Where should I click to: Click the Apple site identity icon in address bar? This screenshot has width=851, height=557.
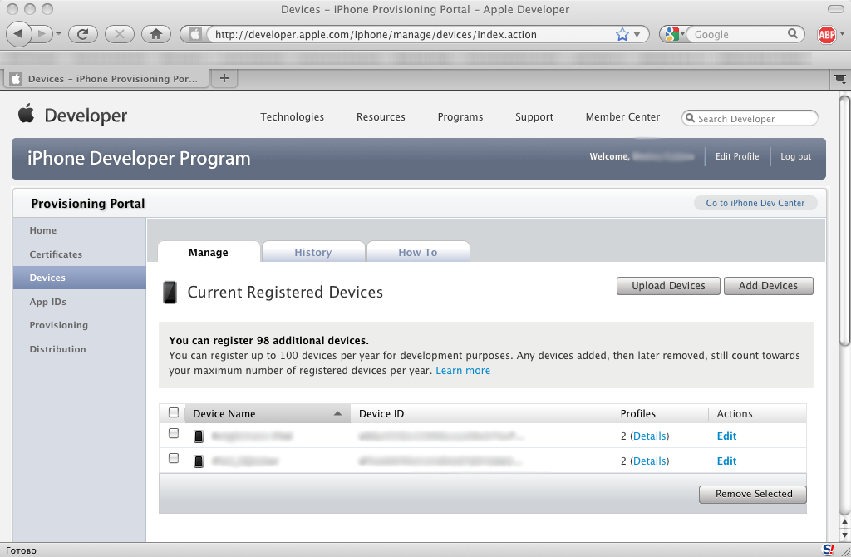194,34
